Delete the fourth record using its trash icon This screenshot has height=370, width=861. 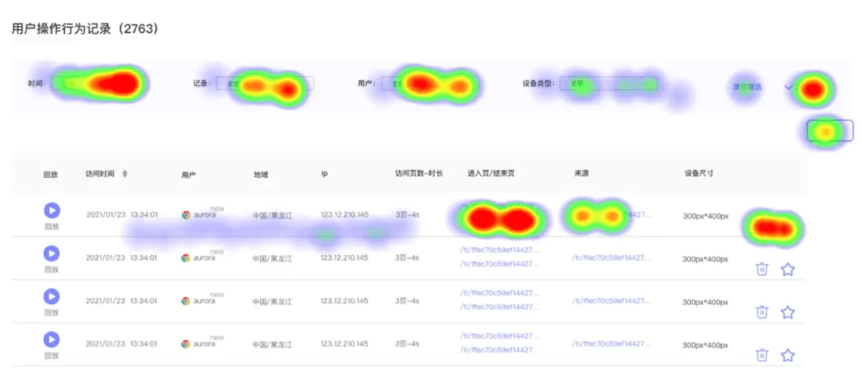[x=761, y=355]
